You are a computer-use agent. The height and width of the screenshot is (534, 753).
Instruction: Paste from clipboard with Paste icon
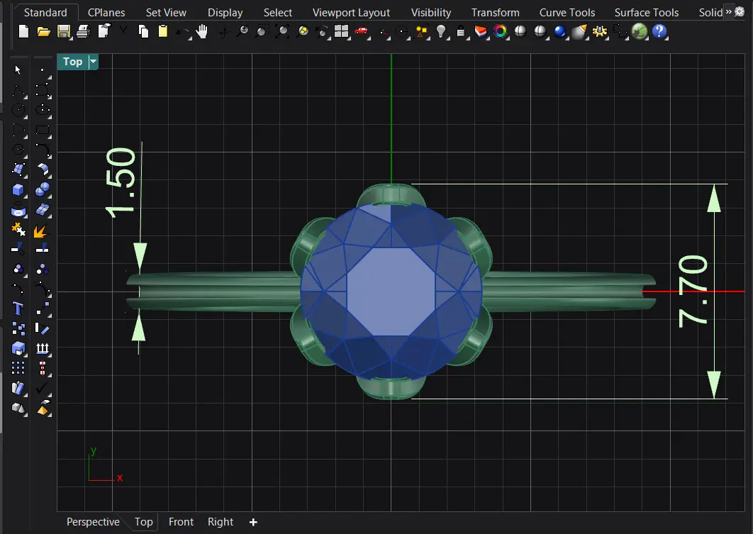point(163,32)
